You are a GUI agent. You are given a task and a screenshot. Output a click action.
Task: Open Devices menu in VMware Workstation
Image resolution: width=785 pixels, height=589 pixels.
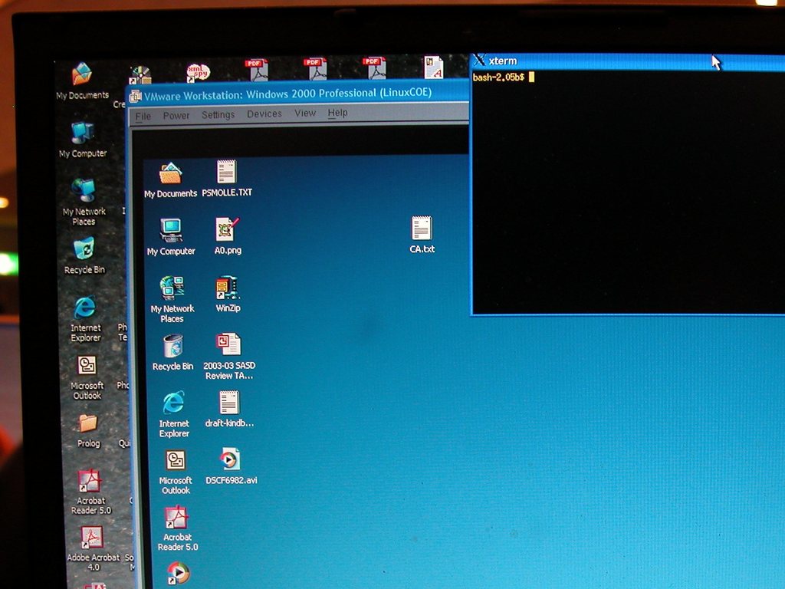264,114
